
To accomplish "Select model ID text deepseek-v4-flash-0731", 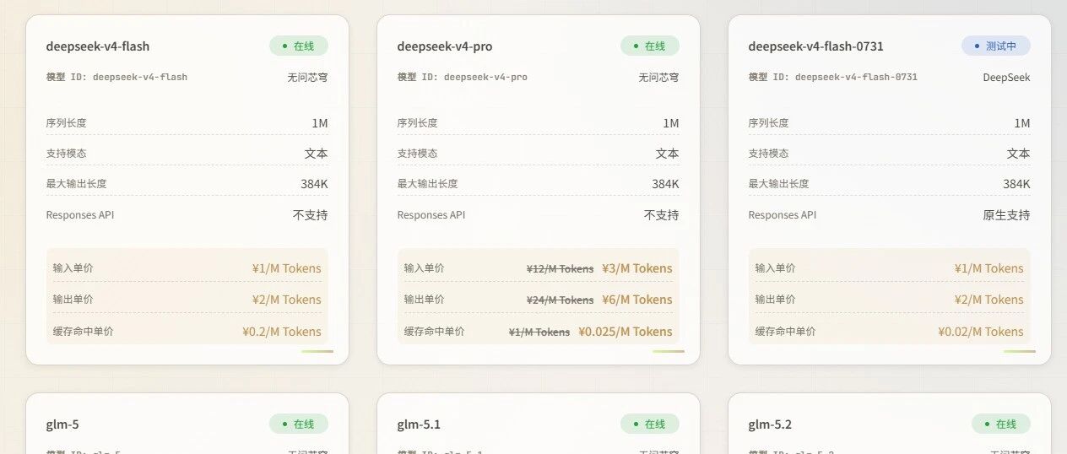I will (x=857, y=77).
